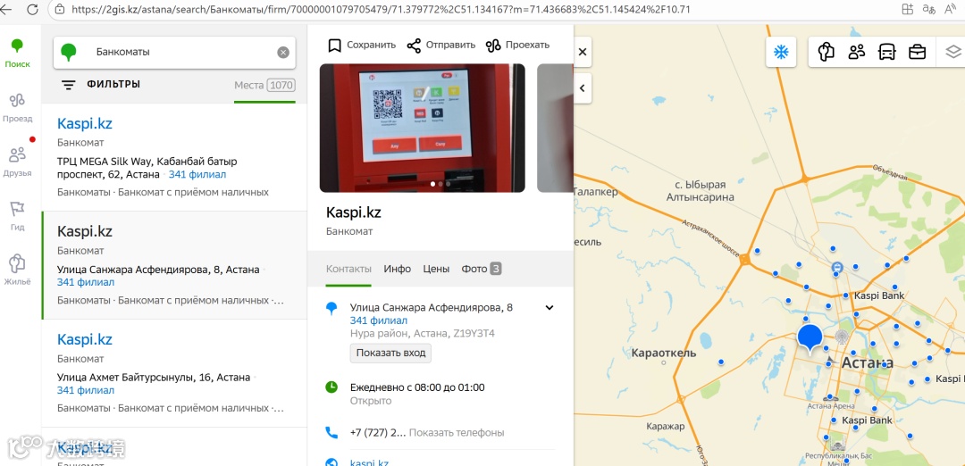The height and width of the screenshot is (466, 965).
Task: Click the phone handset icon
Action: [331, 432]
